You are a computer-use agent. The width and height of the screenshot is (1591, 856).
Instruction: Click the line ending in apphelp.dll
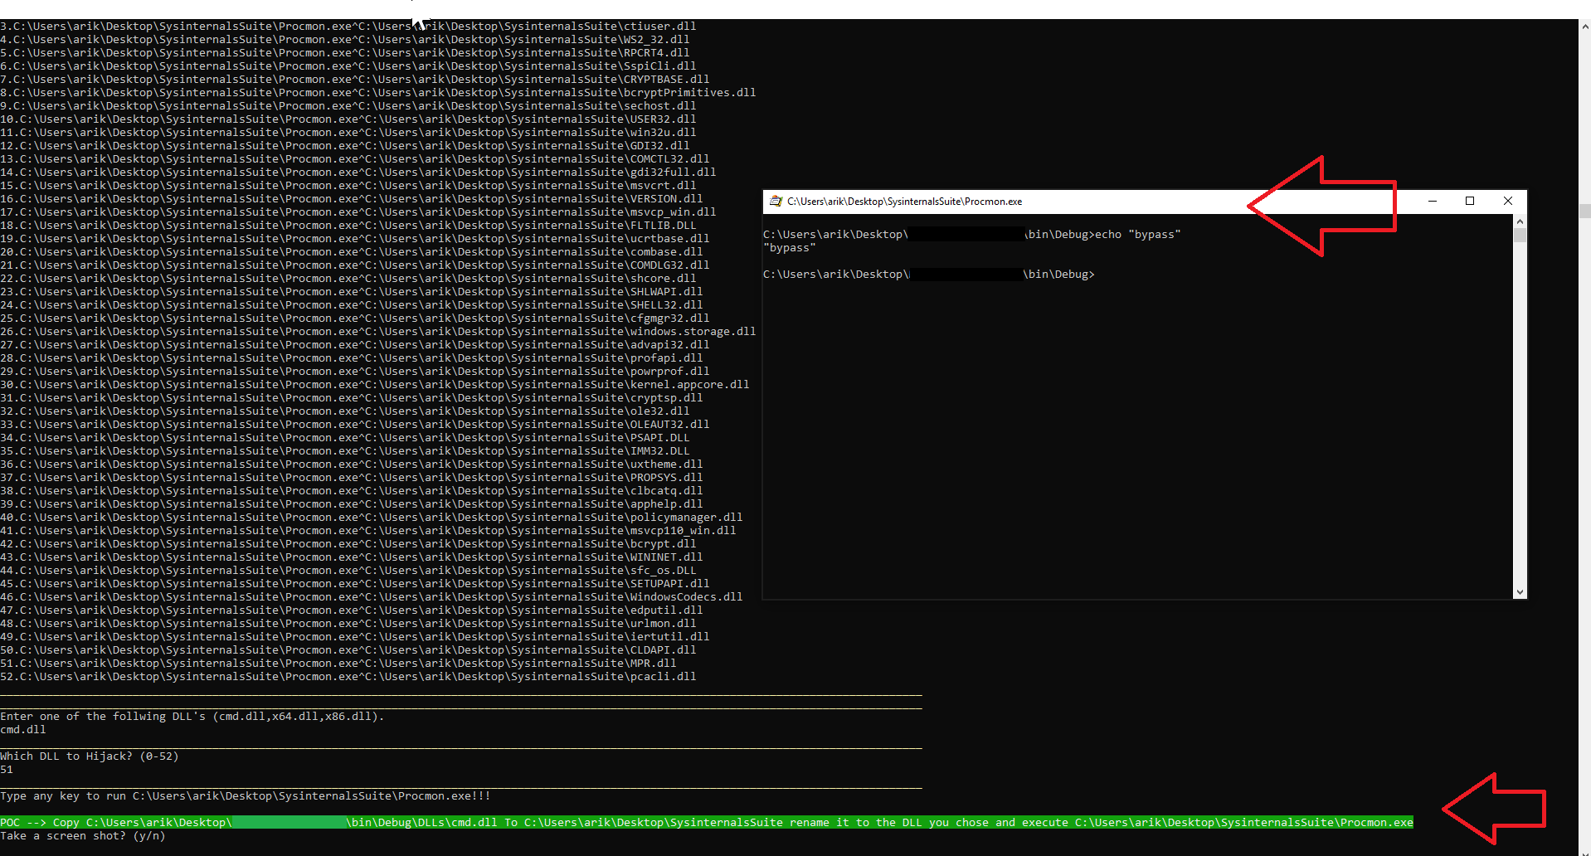(x=352, y=504)
